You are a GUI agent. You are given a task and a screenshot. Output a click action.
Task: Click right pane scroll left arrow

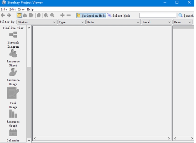(x=175, y=138)
